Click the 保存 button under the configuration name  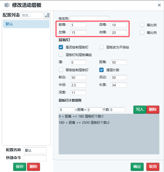[x=20, y=167]
